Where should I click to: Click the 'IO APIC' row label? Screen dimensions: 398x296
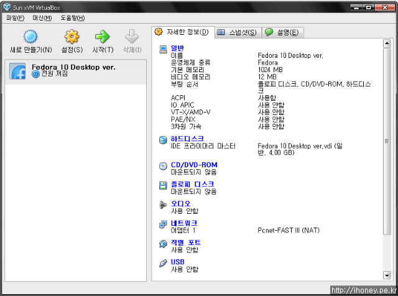(x=182, y=105)
